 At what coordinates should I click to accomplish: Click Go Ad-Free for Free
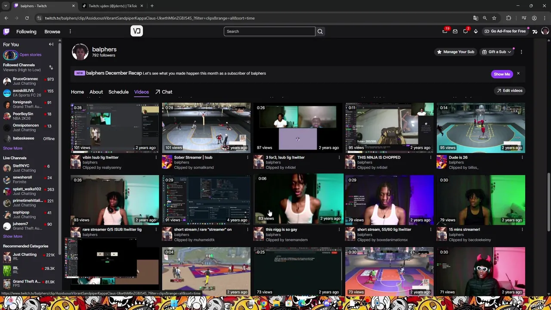pos(505,31)
